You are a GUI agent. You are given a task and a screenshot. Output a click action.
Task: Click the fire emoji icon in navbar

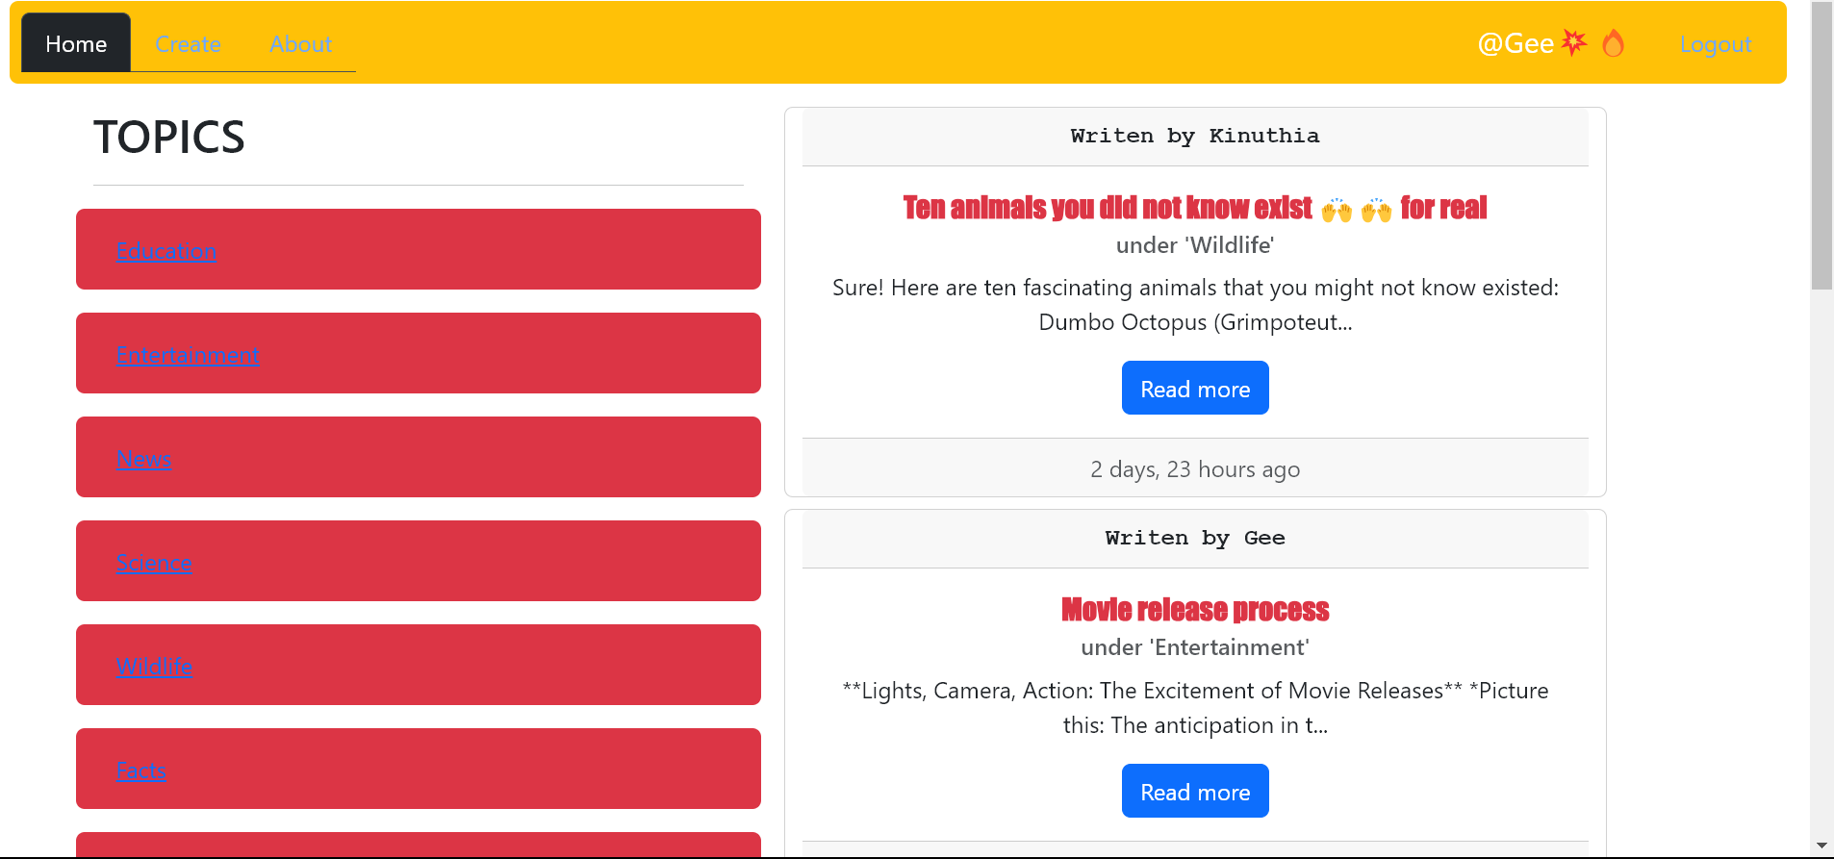1613,43
